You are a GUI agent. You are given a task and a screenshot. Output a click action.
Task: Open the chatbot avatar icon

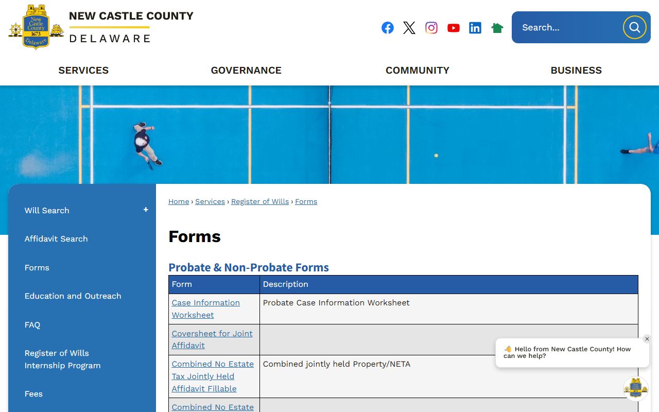pos(636,389)
